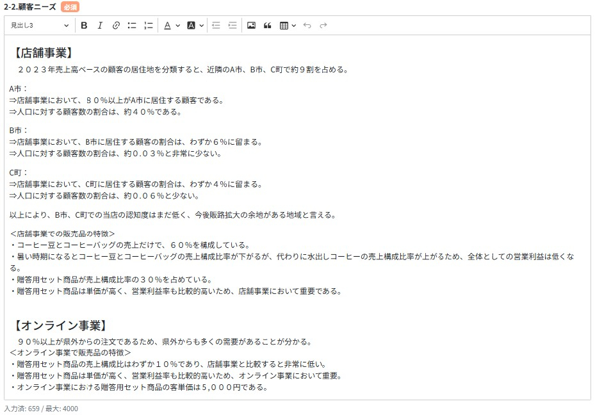Expand the highlight color dropdown arrow

pos(200,25)
